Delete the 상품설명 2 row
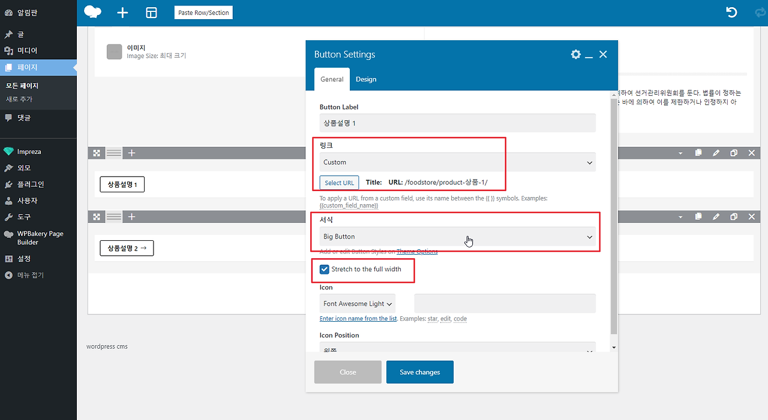Screen dimensions: 768x420 click(752, 217)
